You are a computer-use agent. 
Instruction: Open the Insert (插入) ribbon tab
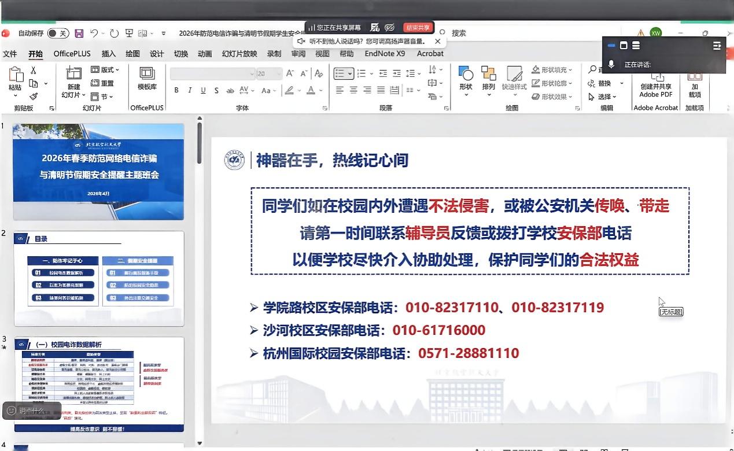(109, 54)
